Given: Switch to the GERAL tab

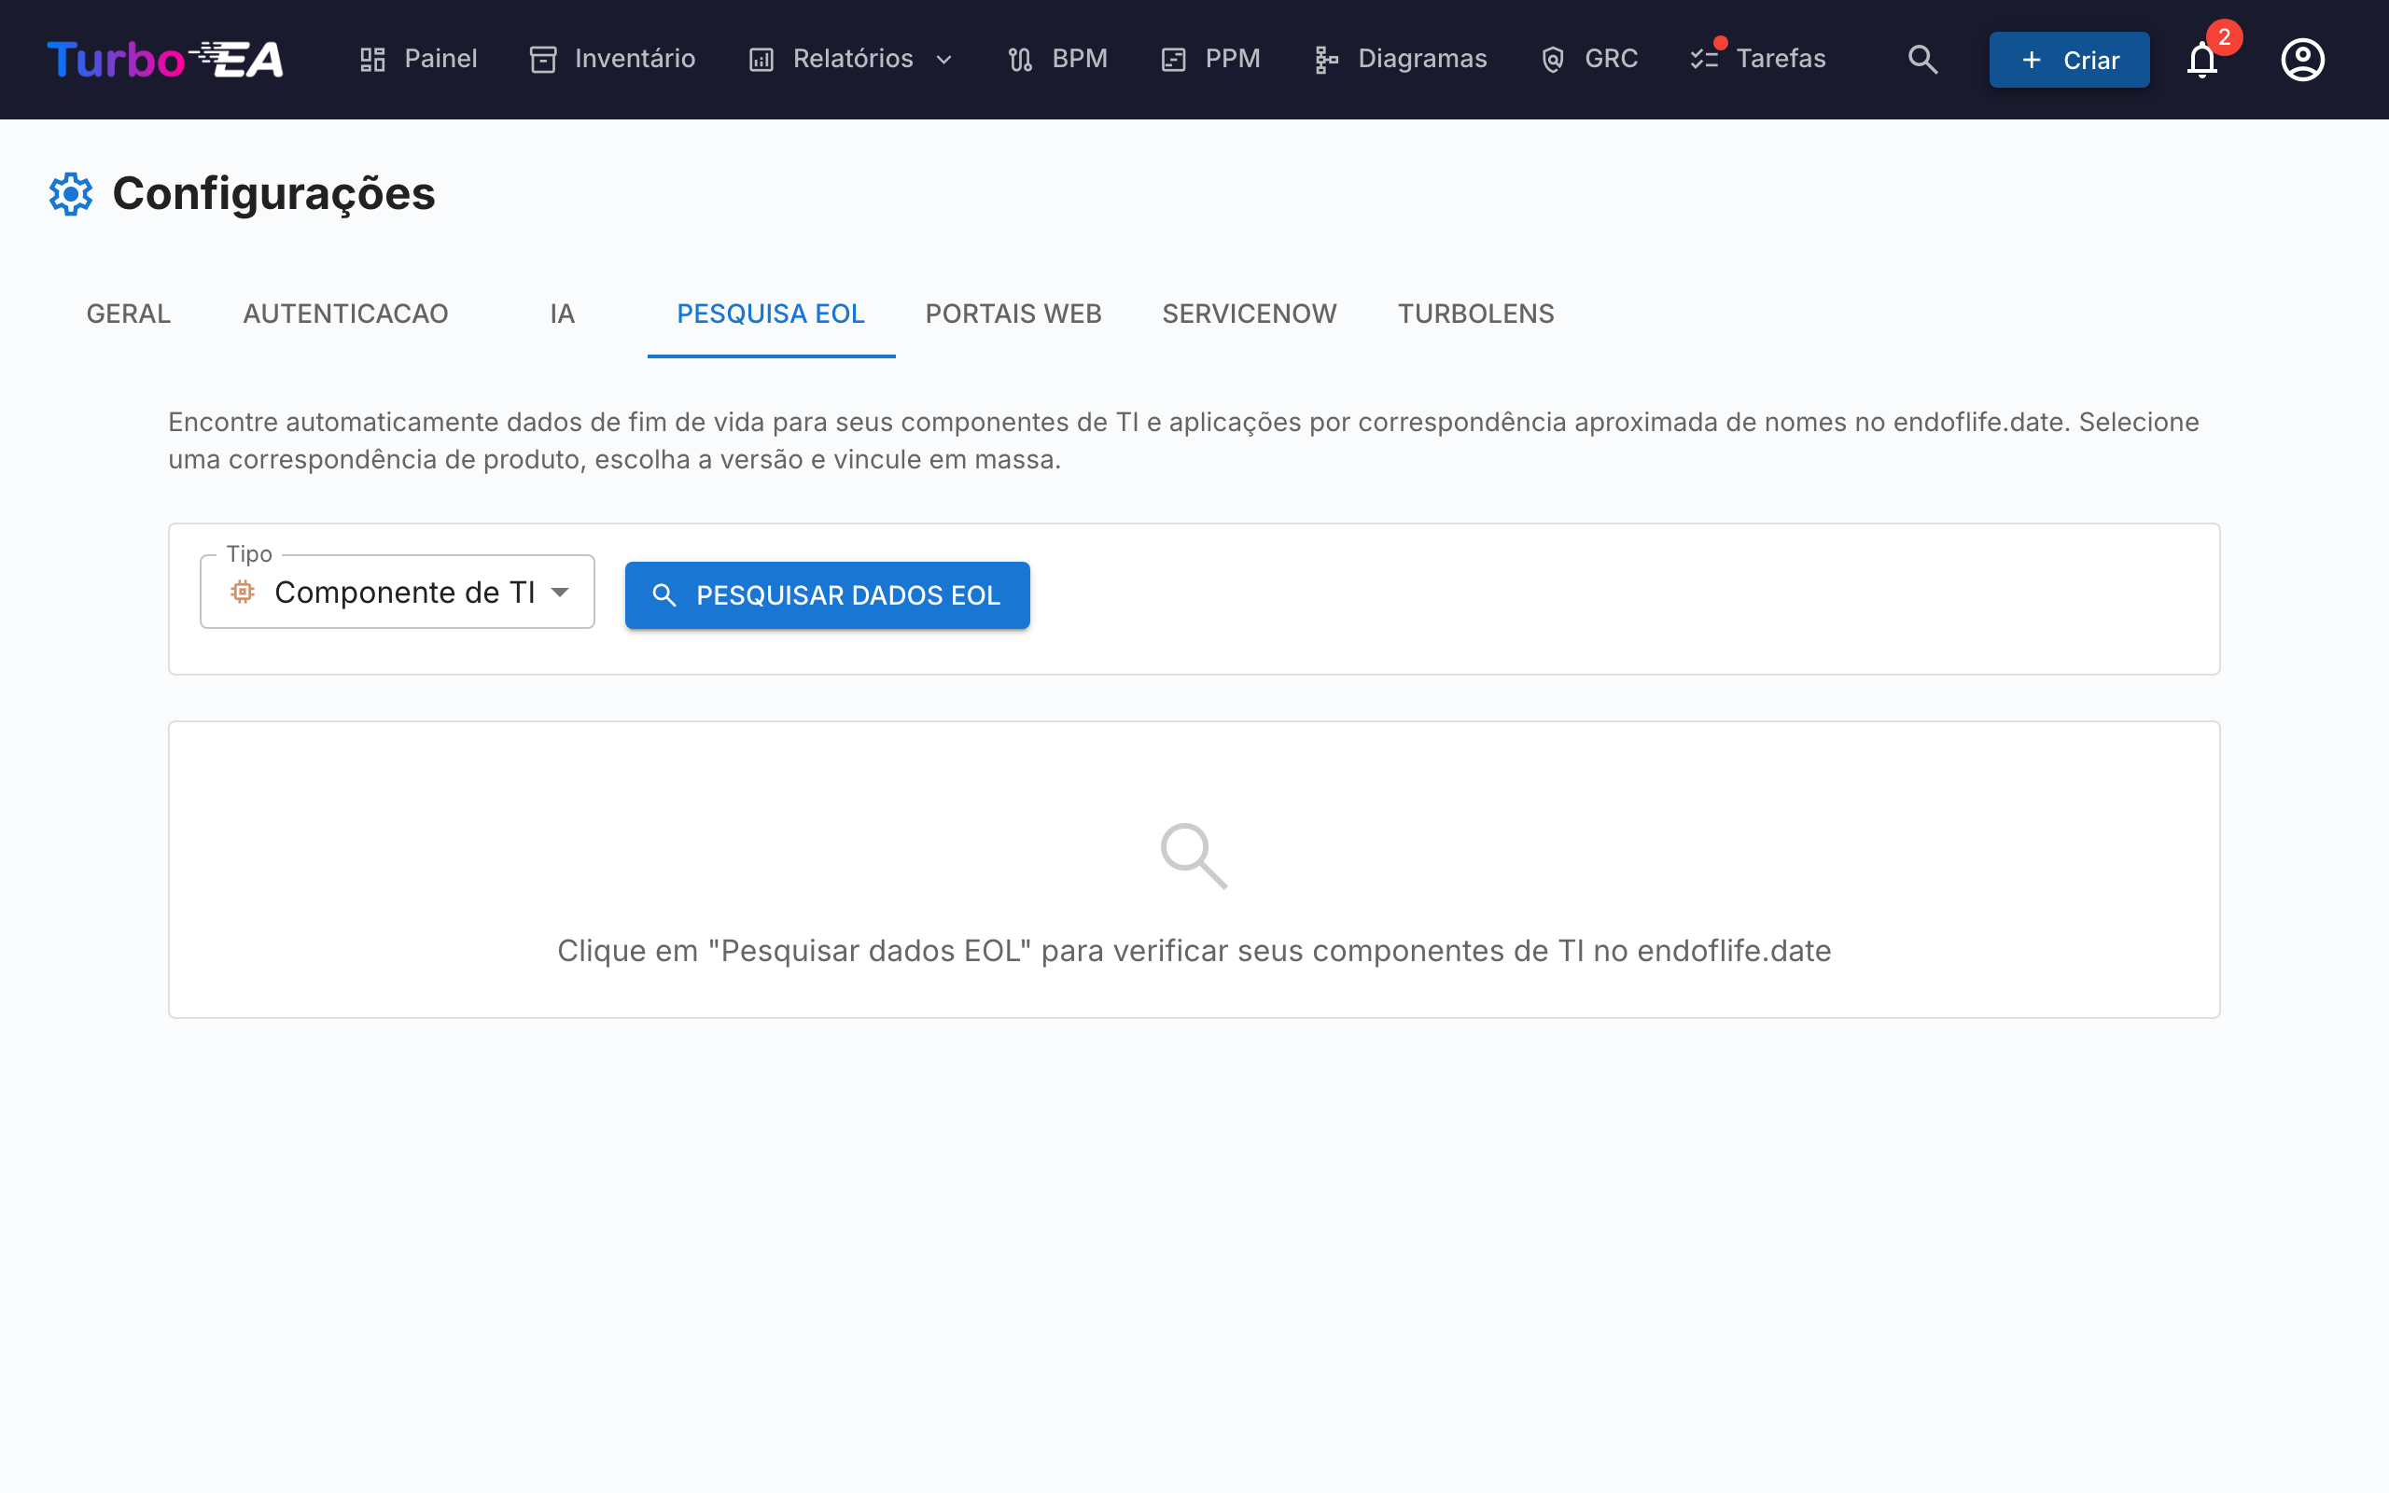Looking at the screenshot, I should click(129, 314).
